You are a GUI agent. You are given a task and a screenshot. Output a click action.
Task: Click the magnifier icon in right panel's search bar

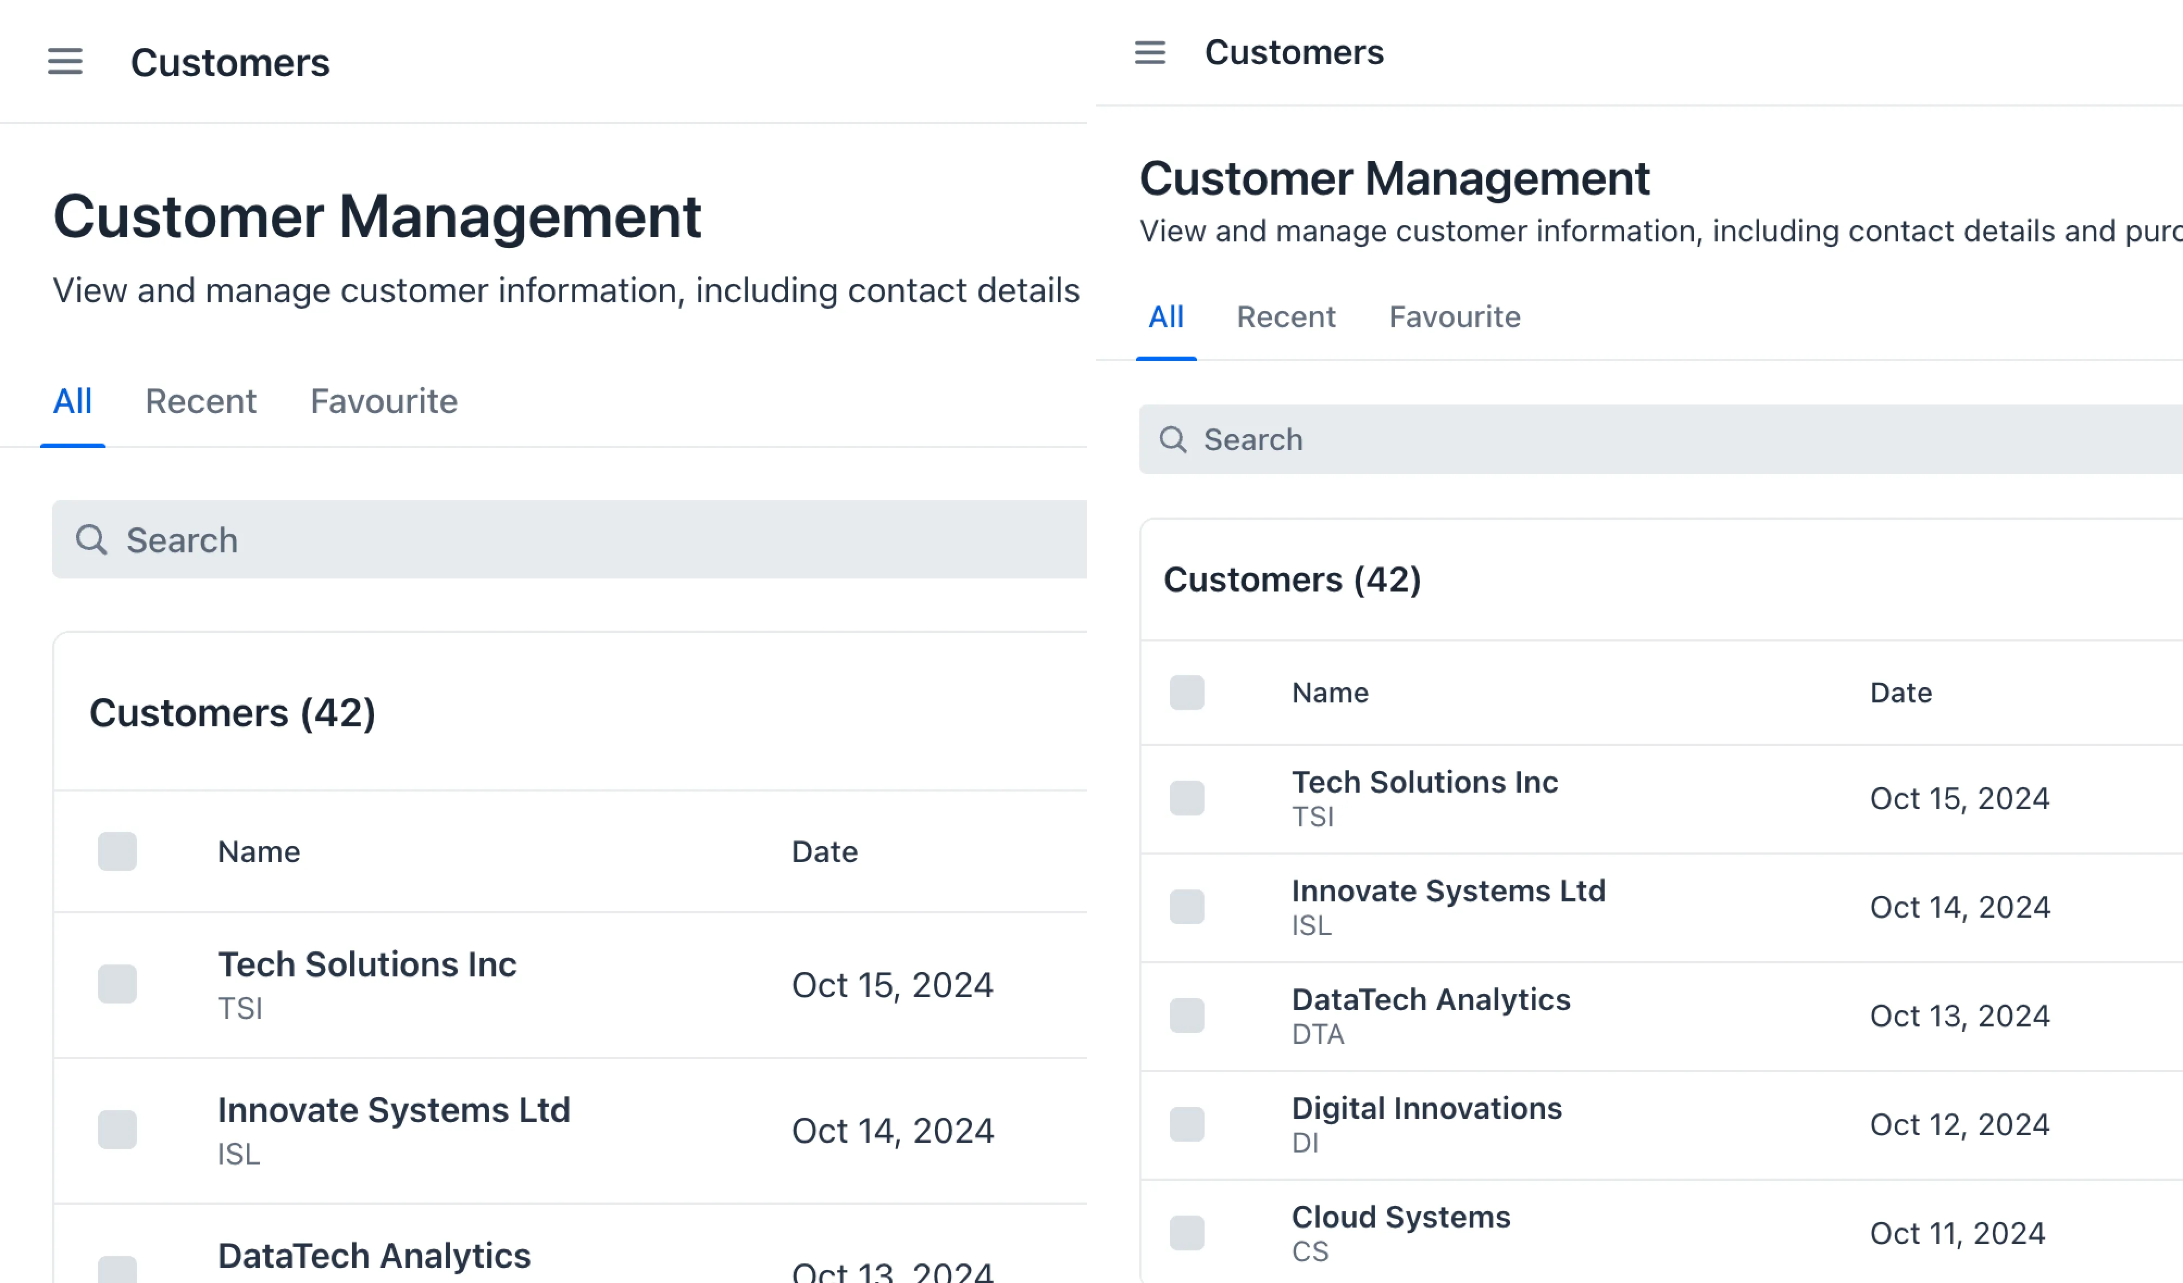pos(1175,439)
